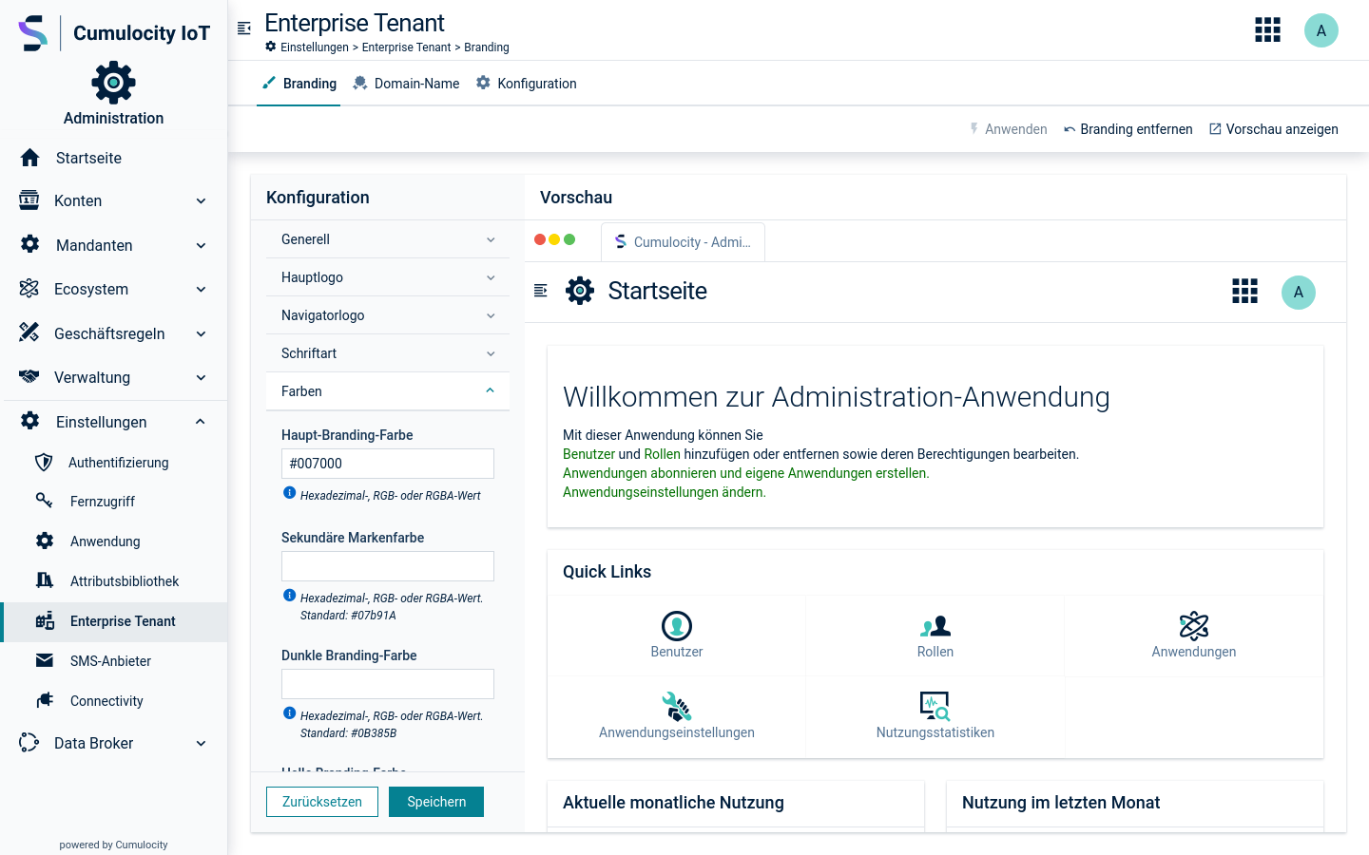1369x855 pixels.
Task: Click Einstellungen in the breadcrumb
Action: 315,47
